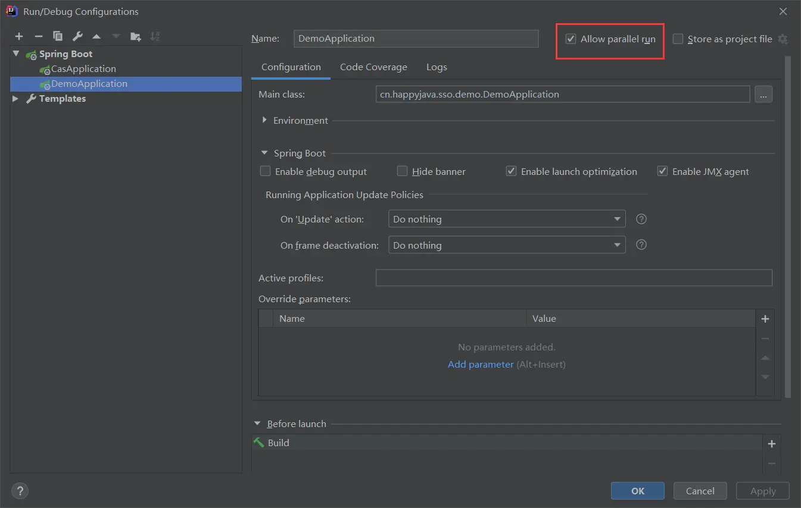Switch to the Code Coverage tab
The image size is (801, 508).
coord(373,67)
